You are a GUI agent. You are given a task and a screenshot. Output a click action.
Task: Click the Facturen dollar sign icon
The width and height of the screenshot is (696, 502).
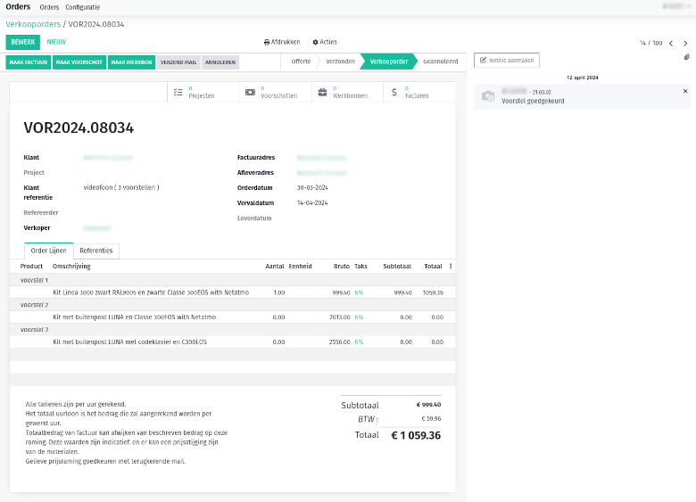(394, 92)
